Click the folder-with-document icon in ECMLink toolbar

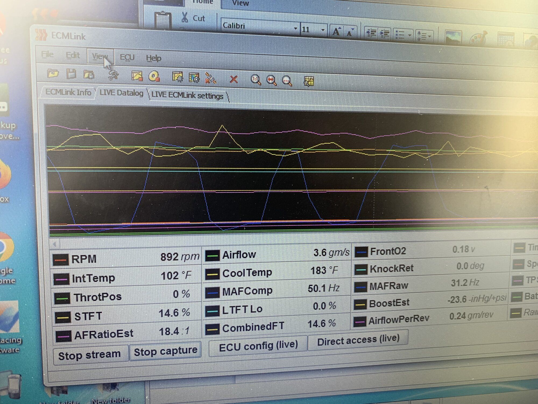[x=89, y=74]
